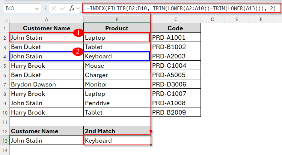Viewport: 282px width, 155px height.
Task: Select the Pendrive product cell
Action: pyautogui.click(x=117, y=103)
